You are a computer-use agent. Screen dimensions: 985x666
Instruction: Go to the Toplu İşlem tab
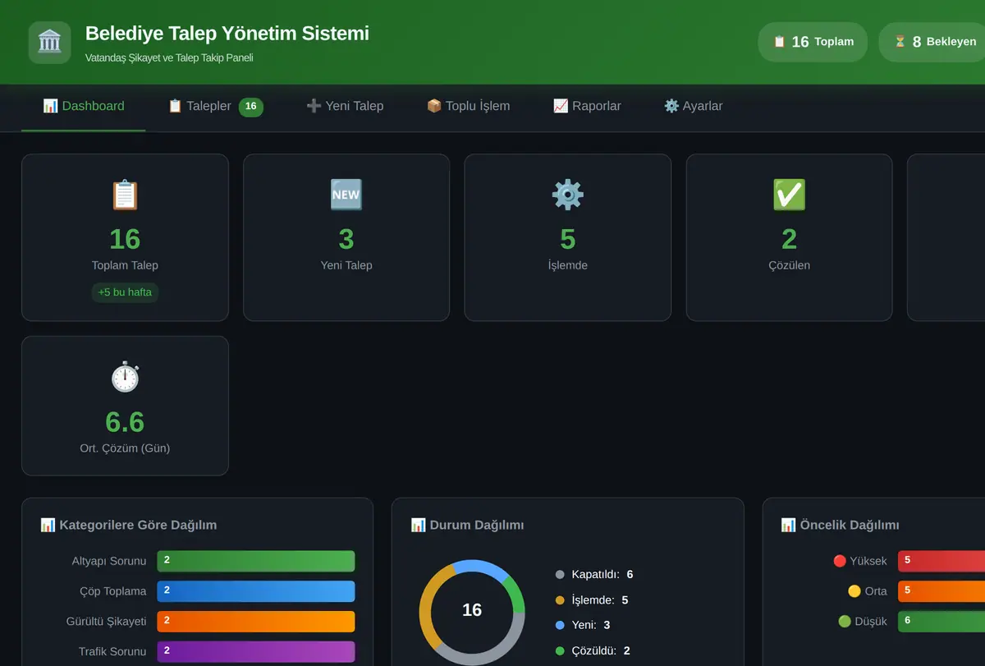coord(468,106)
